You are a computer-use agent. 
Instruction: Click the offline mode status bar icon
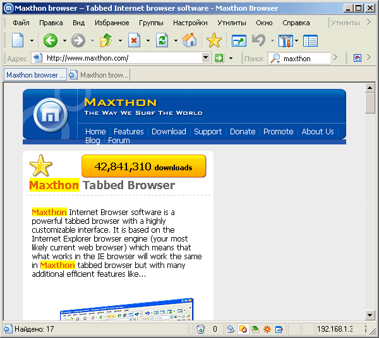(x=231, y=329)
